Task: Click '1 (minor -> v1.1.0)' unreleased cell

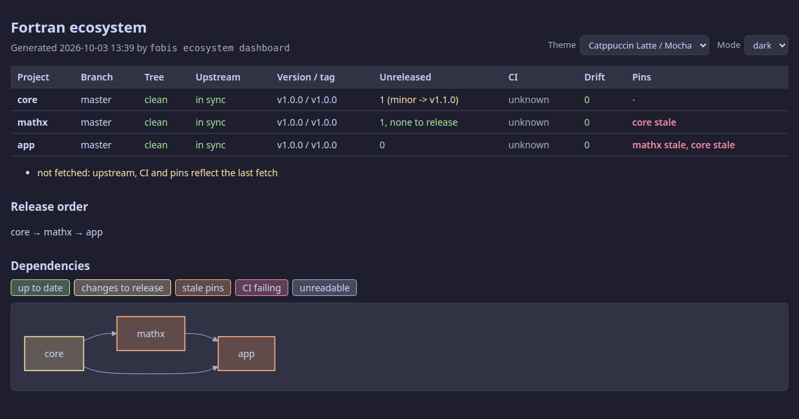Action: pos(419,100)
